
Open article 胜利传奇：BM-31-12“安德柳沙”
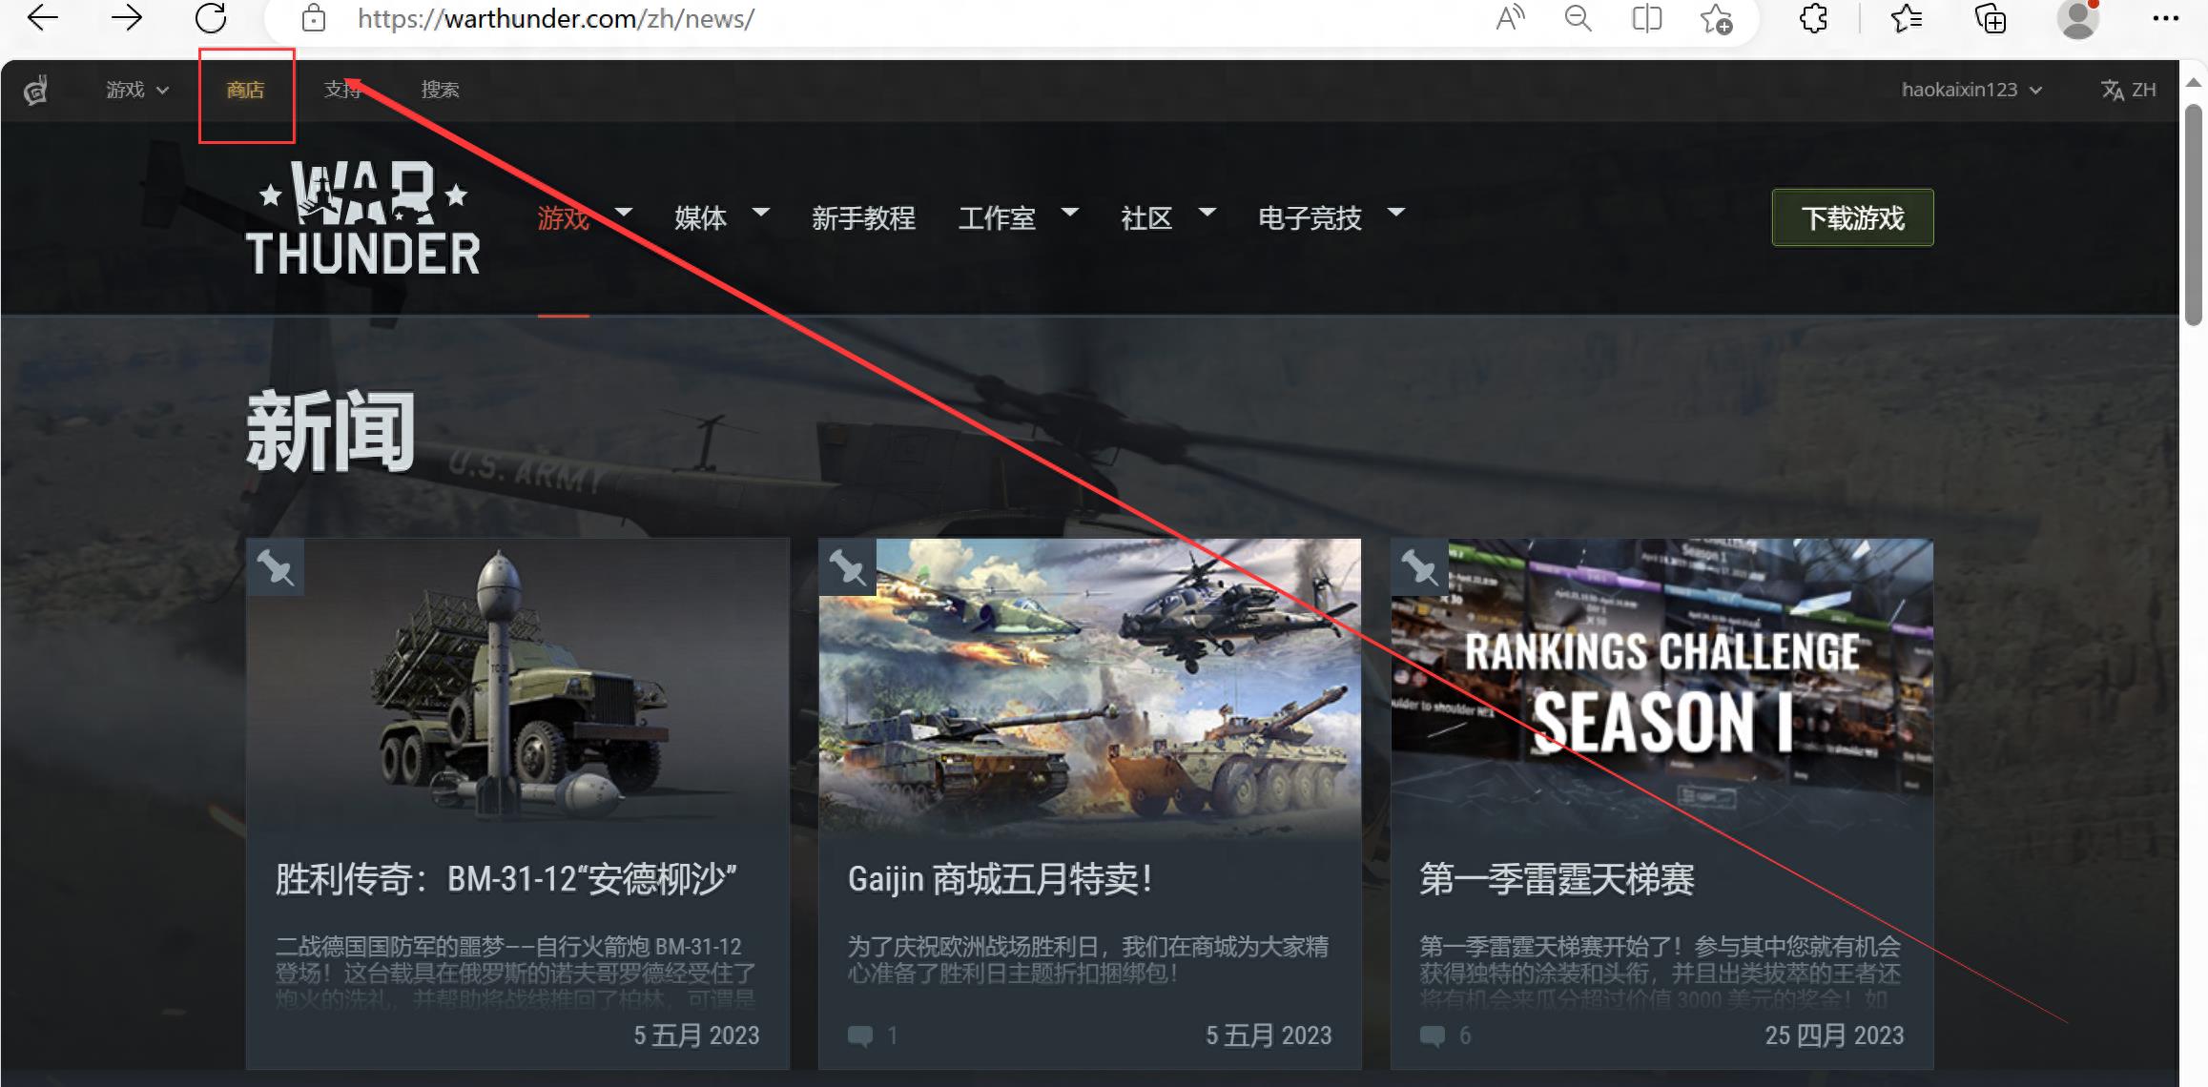(506, 879)
